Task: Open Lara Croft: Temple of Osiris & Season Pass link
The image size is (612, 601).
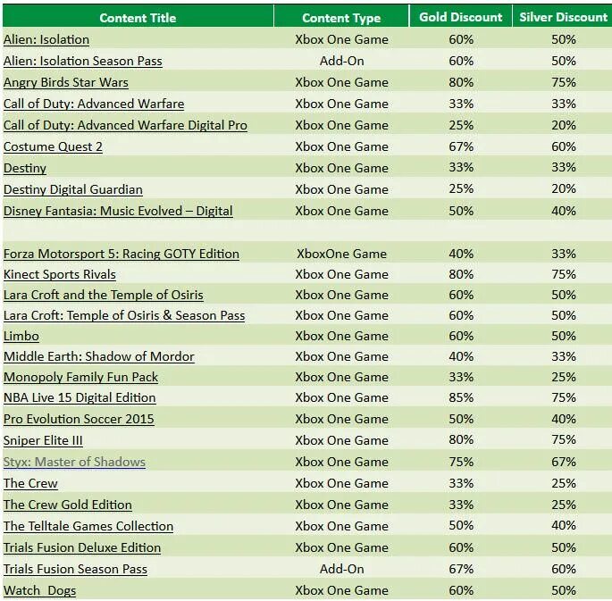Action: pyautogui.click(x=124, y=315)
